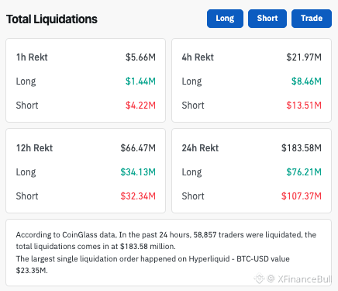This screenshot has height=291, width=338.
Task: Click the 1h Short value $4.22M
Action: 140,106
